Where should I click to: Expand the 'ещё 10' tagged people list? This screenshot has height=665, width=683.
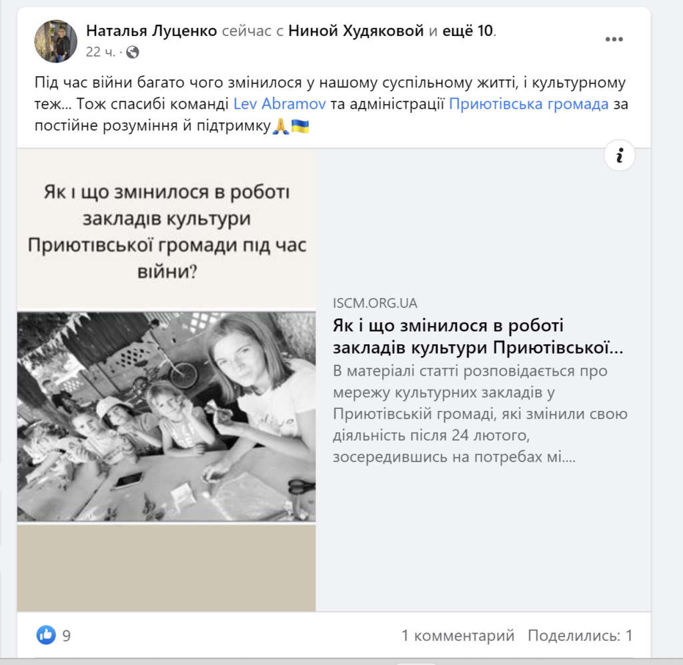(x=468, y=31)
